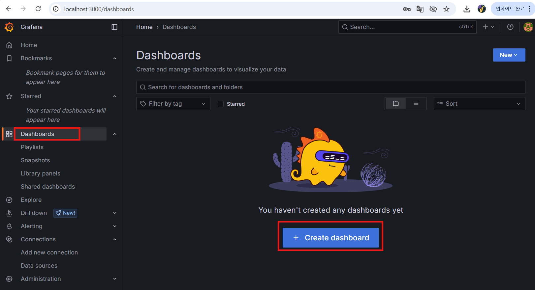
Task: Open the Chrome profile avatar
Action: [x=482, y=9]
